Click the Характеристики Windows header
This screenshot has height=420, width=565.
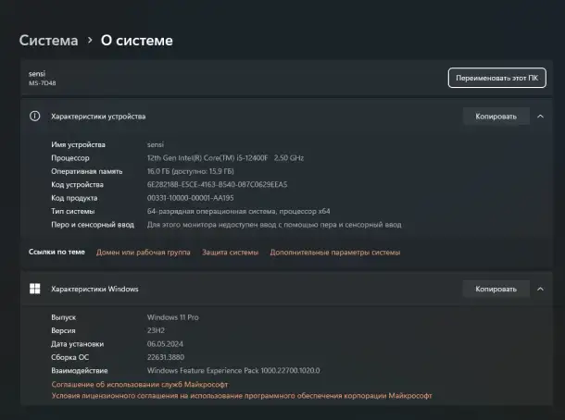pos(94,289)
